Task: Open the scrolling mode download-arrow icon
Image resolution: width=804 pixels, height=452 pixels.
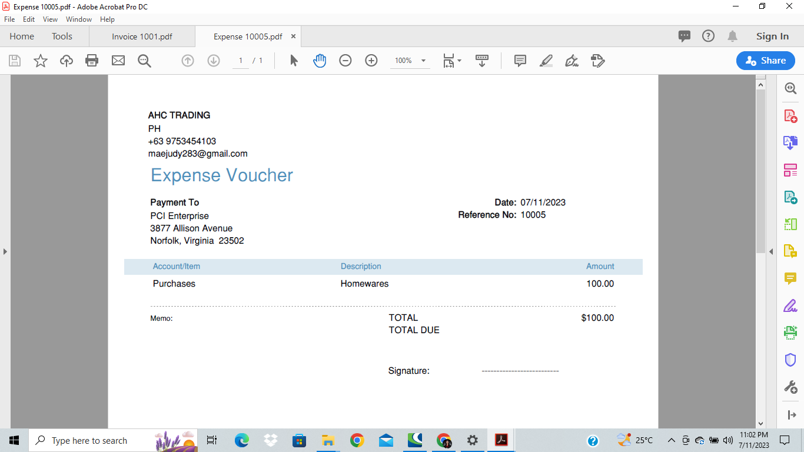Action: [482, 61]
